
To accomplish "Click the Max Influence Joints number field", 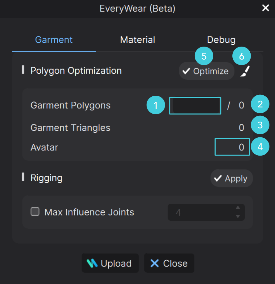I will point(206,212).
